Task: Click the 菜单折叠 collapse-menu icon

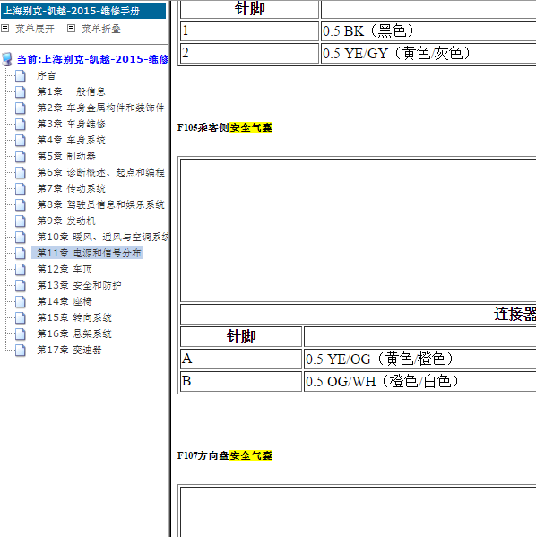Action: coord(71,29)
